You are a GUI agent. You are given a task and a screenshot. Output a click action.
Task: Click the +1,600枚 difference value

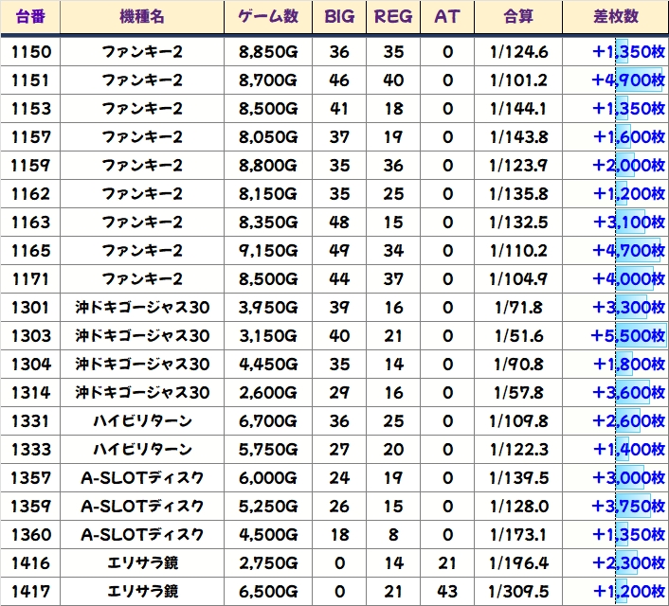click(x=628, y=137)
